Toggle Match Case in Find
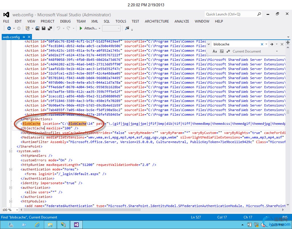The image size is (292, 229). [215, 51]
